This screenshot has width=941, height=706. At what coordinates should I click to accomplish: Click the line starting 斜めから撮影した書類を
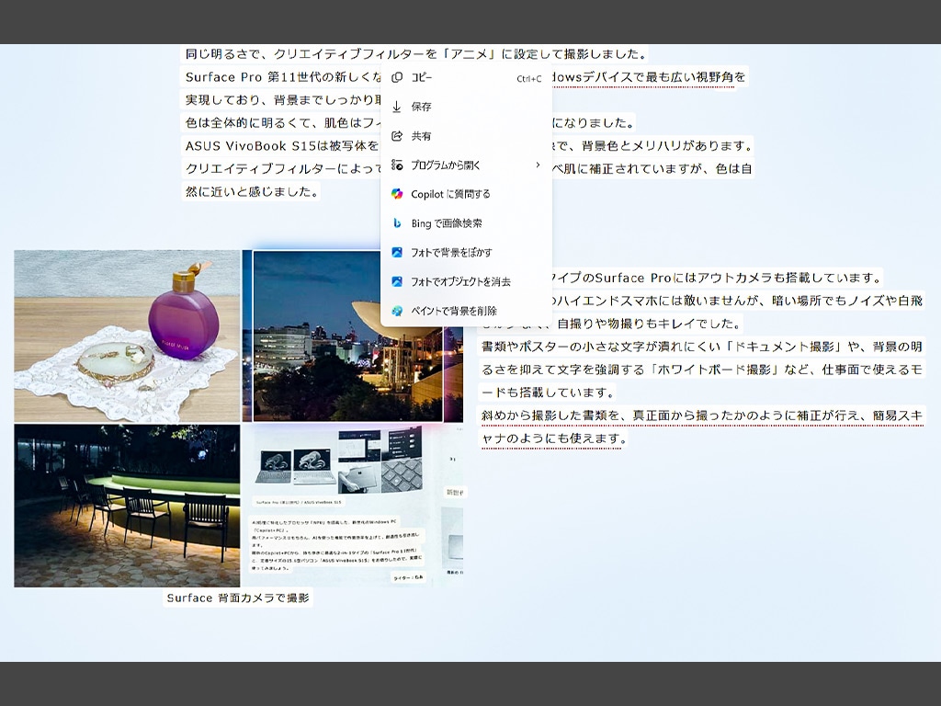pos(701,416)
